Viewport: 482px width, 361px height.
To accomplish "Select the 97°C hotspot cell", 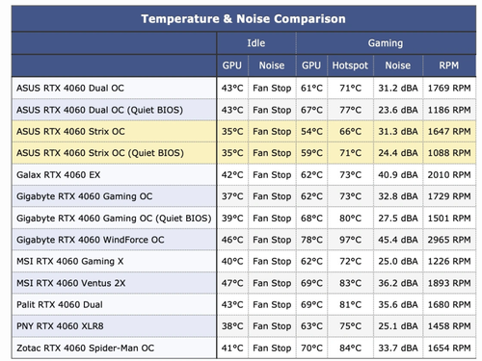I will (x=350, y=240).
